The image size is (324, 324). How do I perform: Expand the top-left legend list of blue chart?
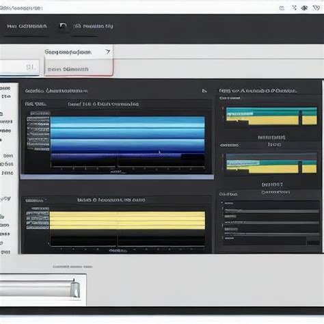pyautogui.click(x=38, y=131)
